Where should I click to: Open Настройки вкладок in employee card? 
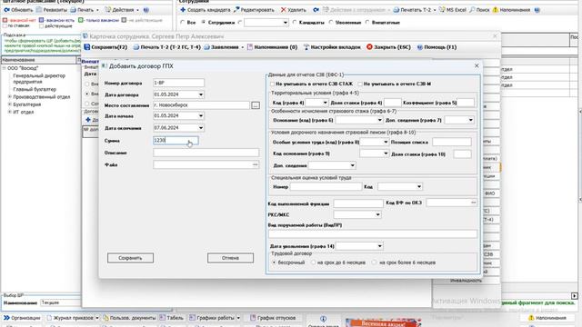click(x=332, y=47)
